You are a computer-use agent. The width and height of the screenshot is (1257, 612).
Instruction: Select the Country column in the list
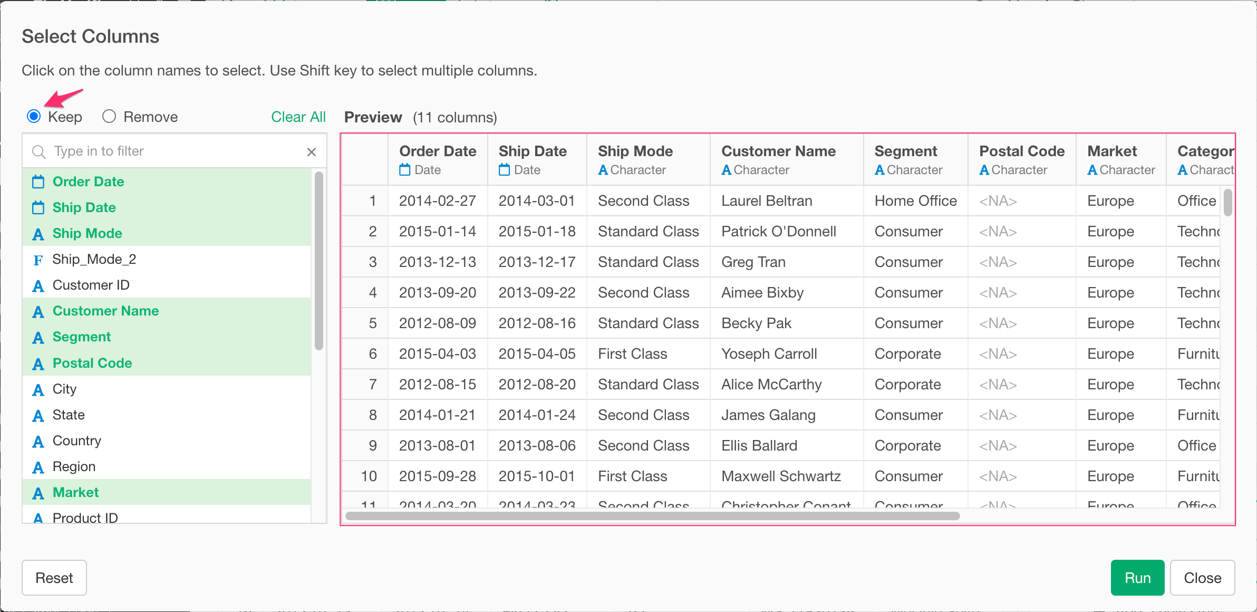pos(77,441)
